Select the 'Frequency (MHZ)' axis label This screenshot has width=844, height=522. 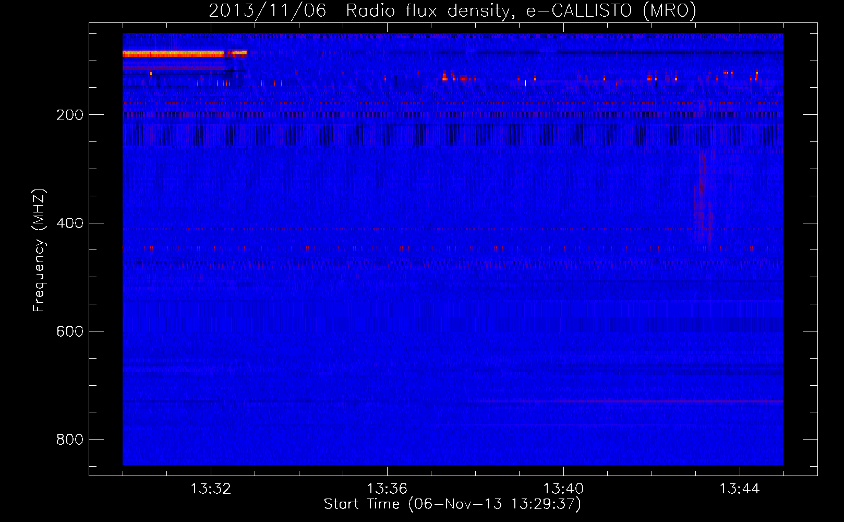click(x=39, y=251)
